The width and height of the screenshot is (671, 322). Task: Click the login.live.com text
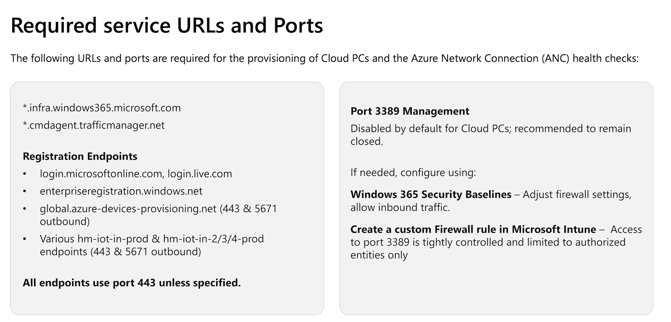[200, 174]
